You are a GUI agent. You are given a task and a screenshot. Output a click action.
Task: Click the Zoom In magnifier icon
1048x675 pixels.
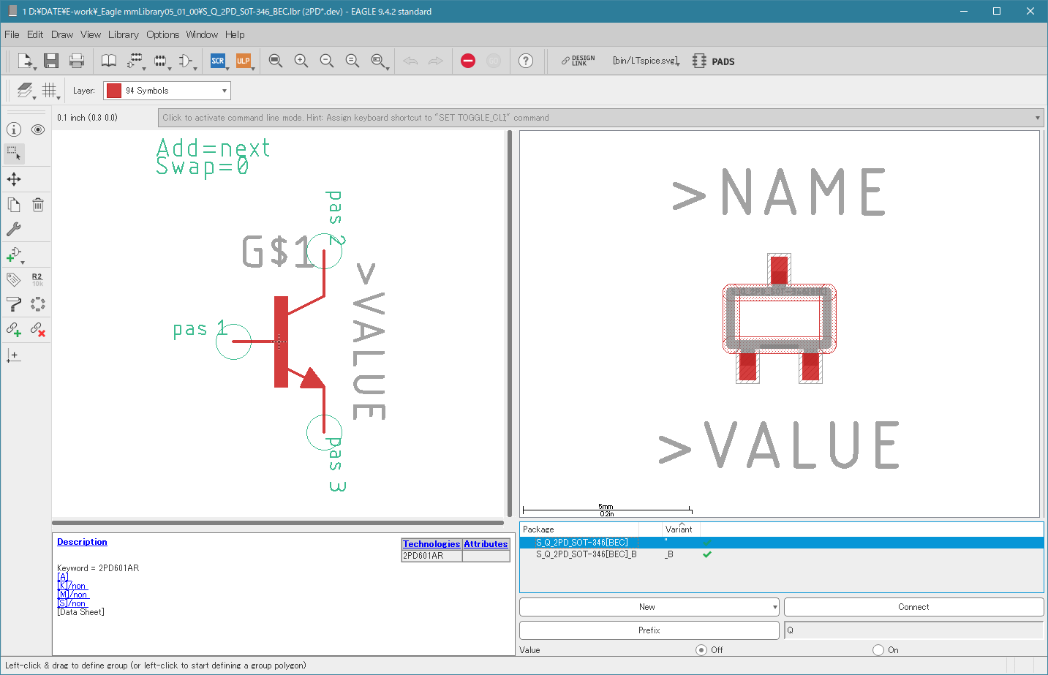click(x=301, y=61)
